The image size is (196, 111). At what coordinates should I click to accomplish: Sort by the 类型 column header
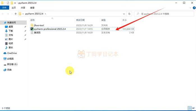103,20
